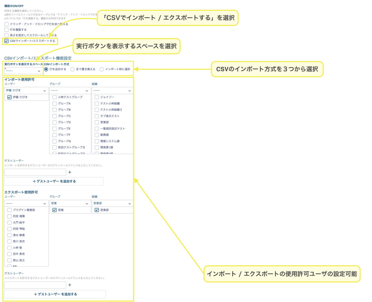Image resolution: width=372 pixels, height=302 pixels.
Task: Tick 総務課 in import organization list
Action: tap(97, 135)
